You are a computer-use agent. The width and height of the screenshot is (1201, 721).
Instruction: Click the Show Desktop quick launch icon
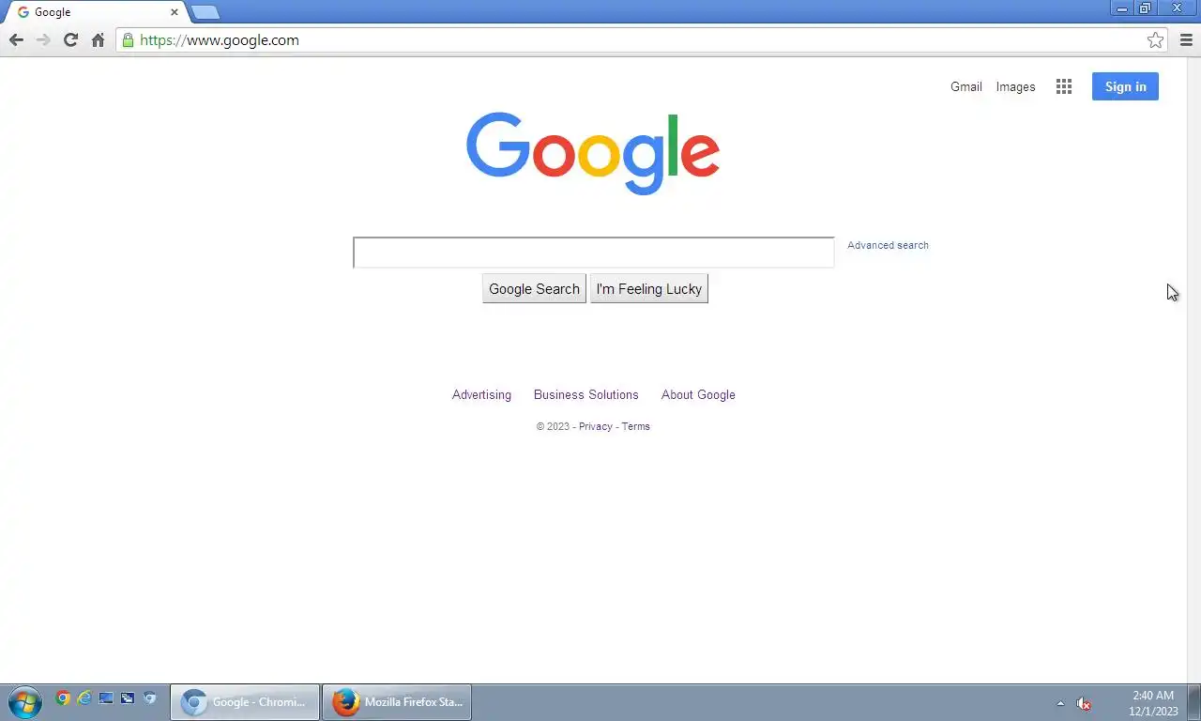tap(106, 698)
